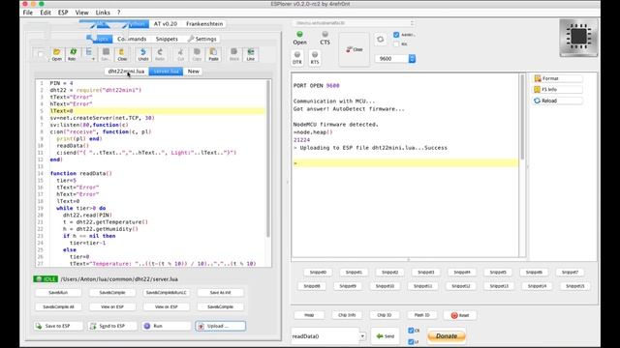Open the Snippets tab
The width and height of the screenshot is (620, 348).
click(167, 39)
